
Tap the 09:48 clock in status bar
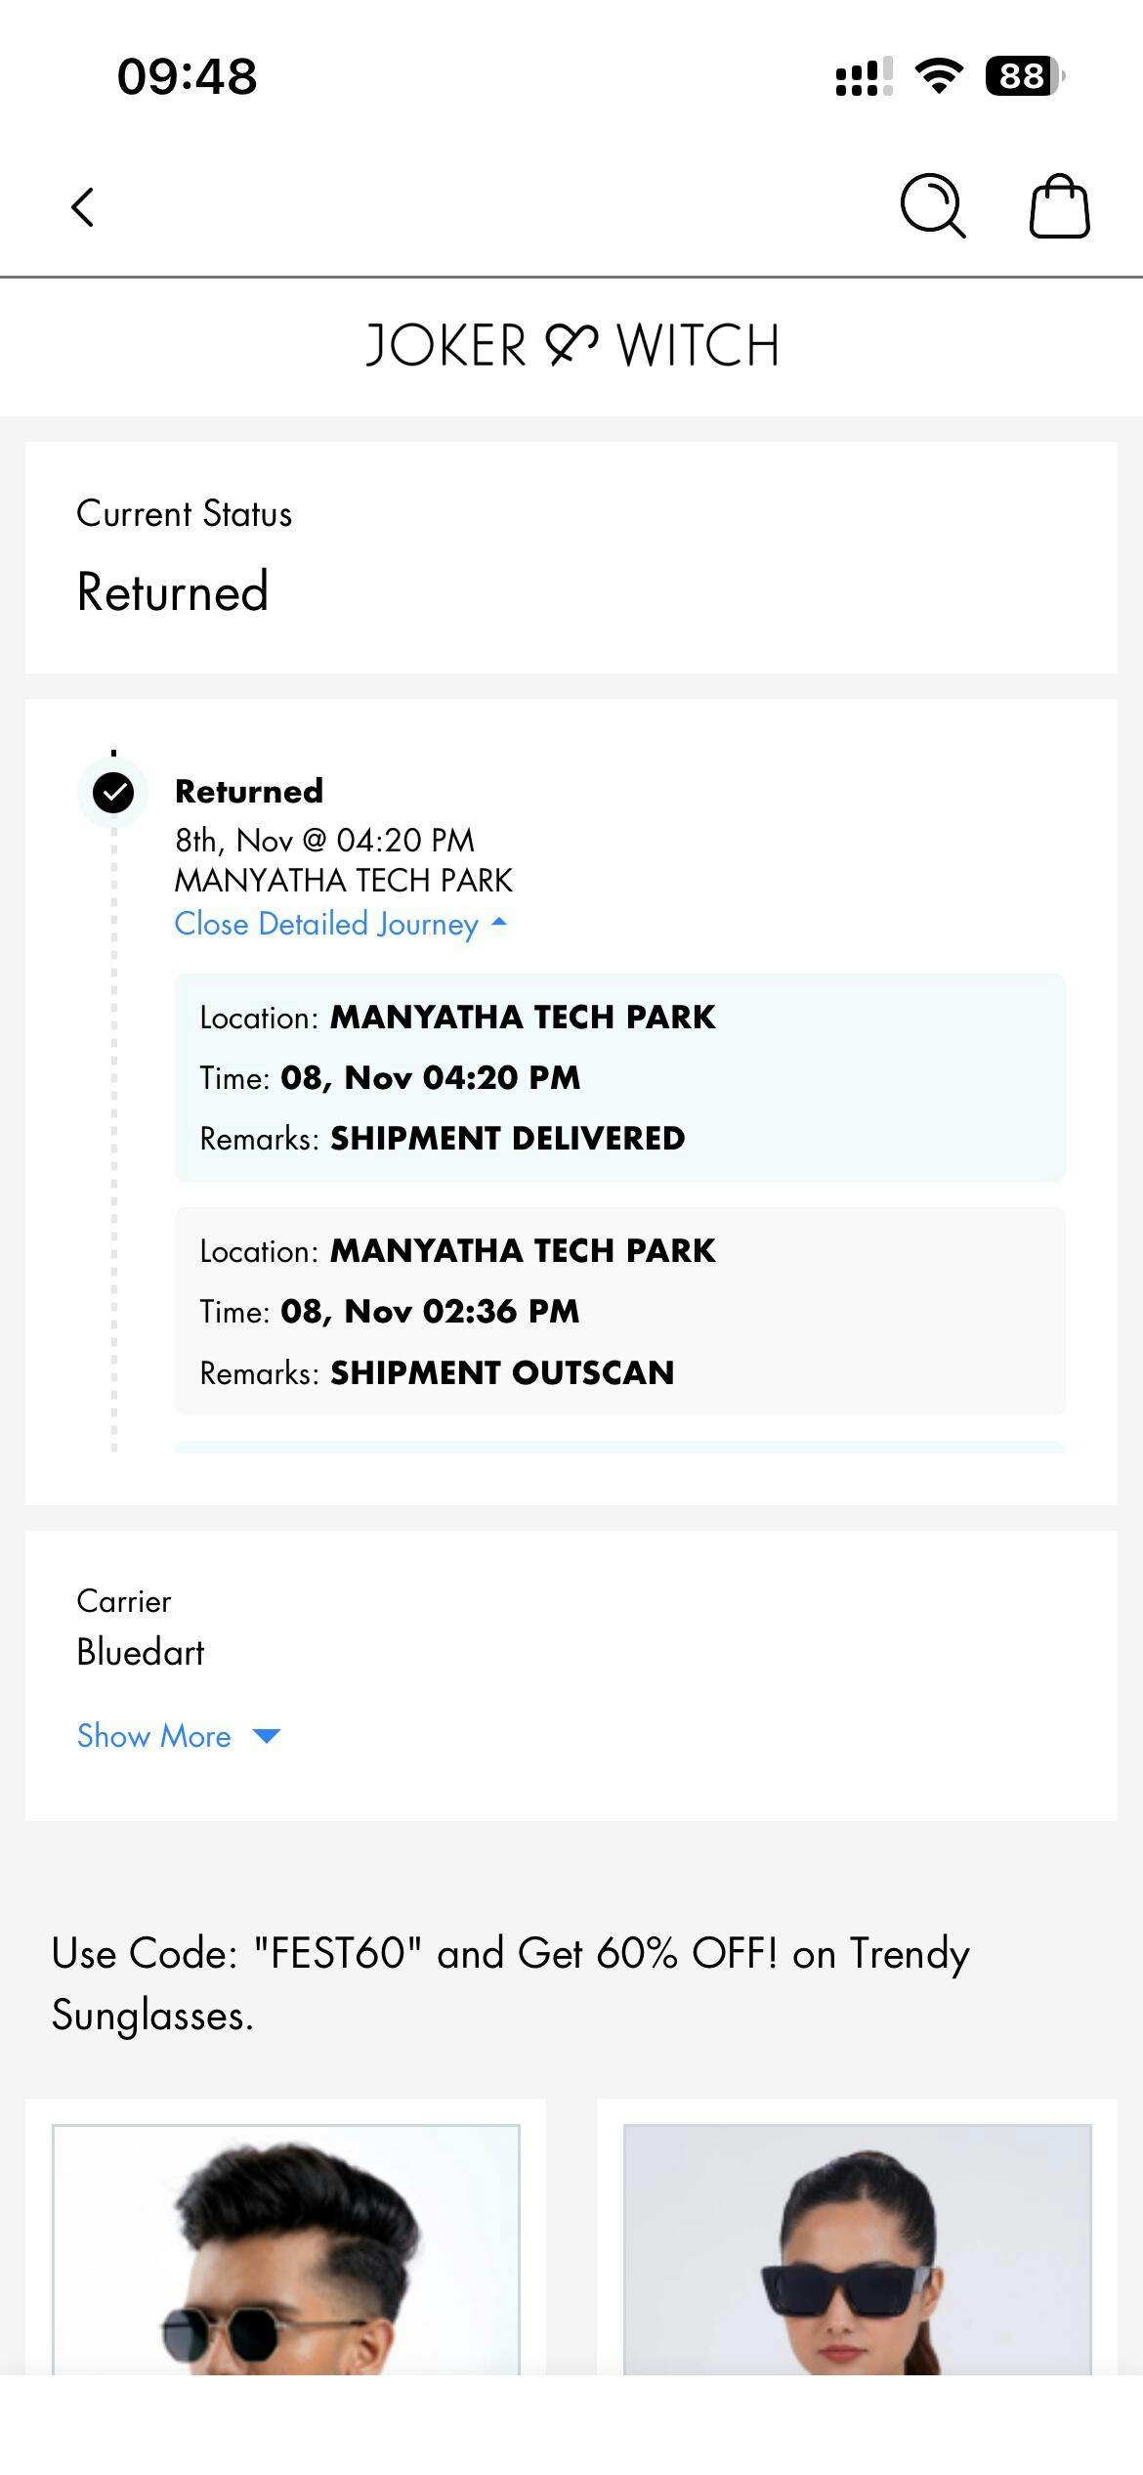click(187, 76)
